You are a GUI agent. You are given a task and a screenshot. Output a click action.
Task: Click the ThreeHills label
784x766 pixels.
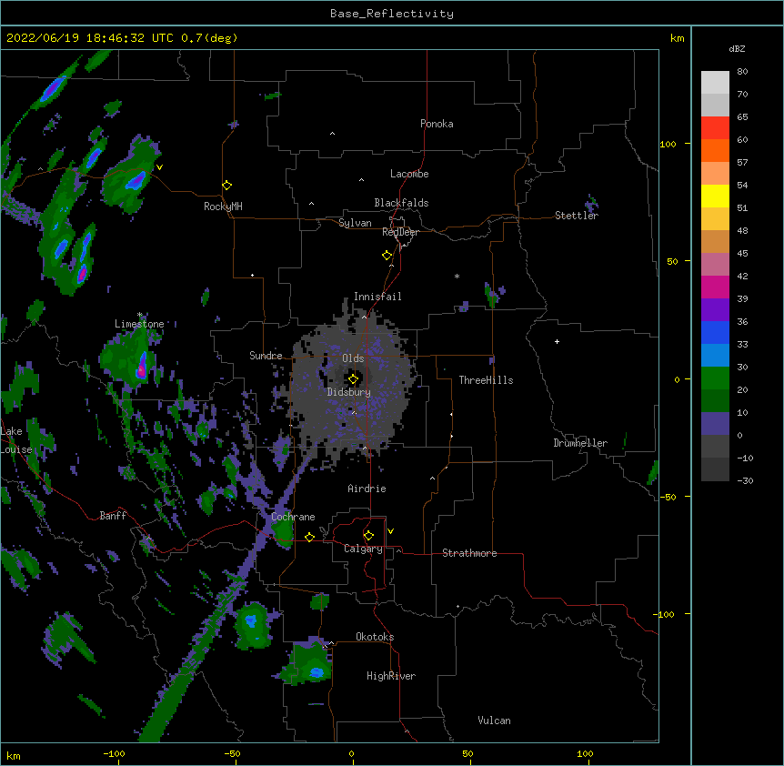[486, 380]
